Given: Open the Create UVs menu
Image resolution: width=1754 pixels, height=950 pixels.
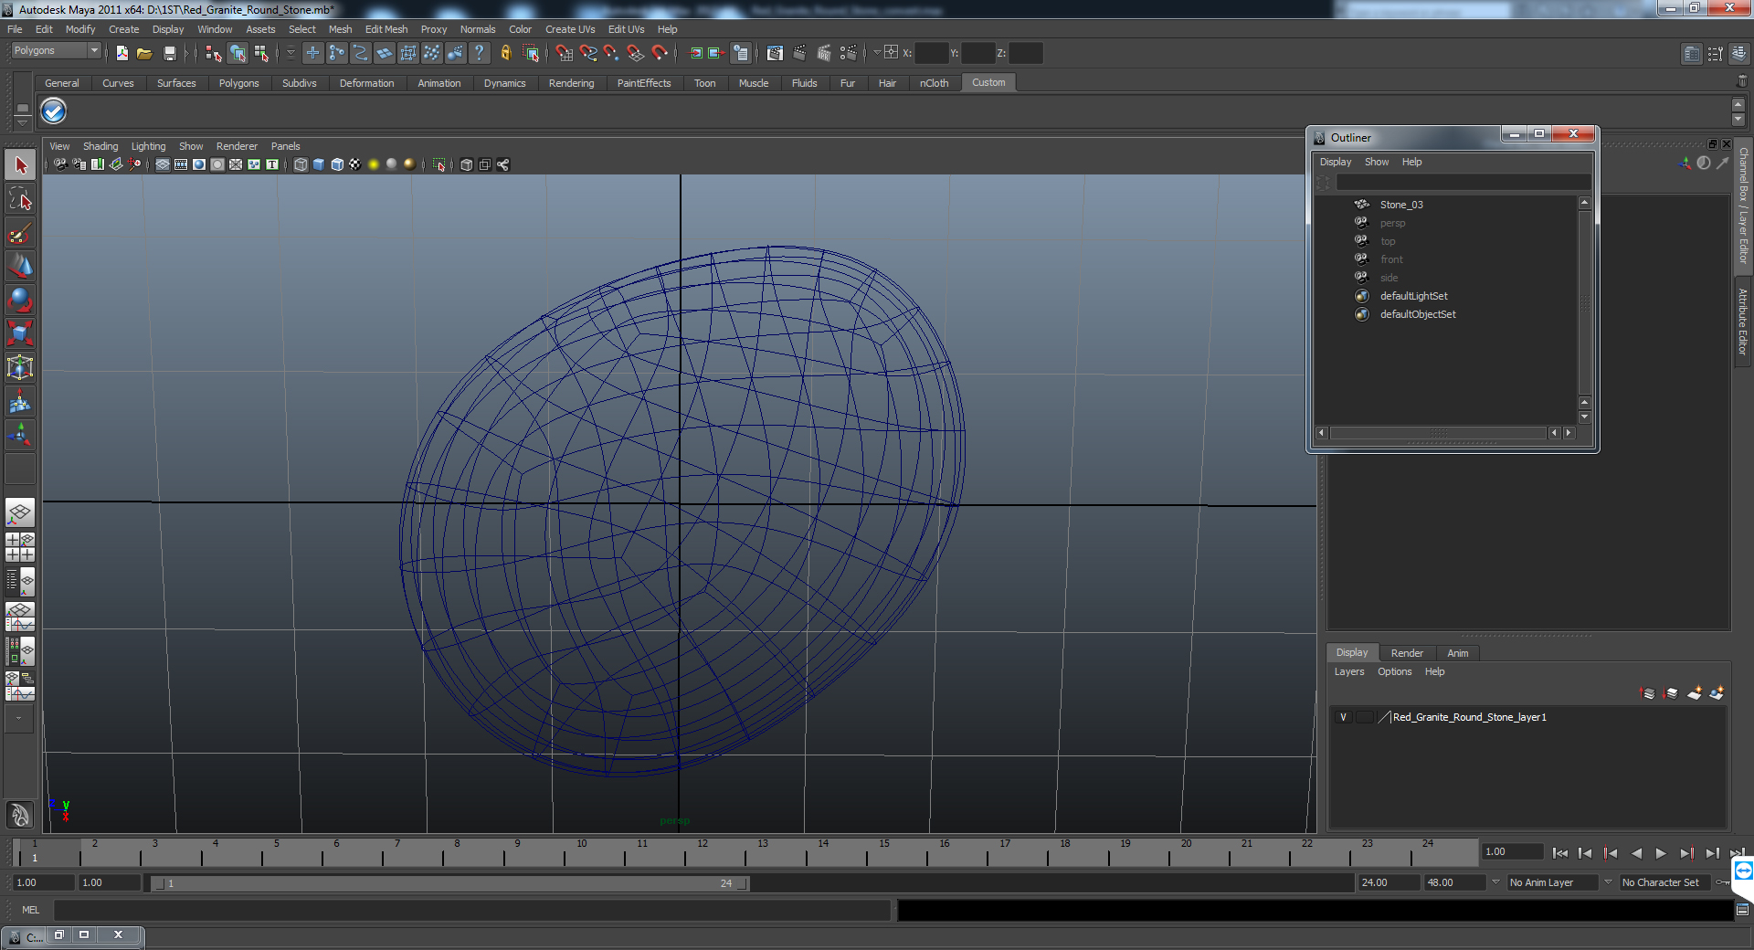Looking at the screenshot, I should [570, 29].
